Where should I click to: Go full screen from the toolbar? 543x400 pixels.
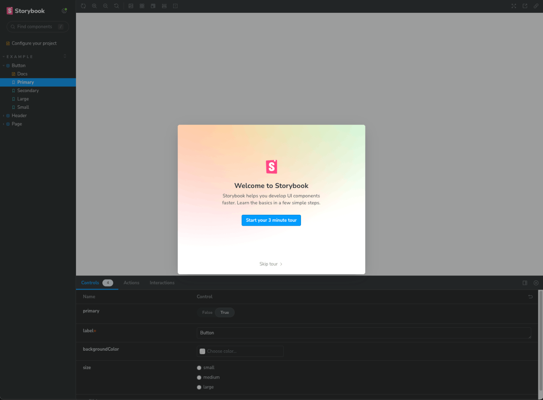point(514,6)
